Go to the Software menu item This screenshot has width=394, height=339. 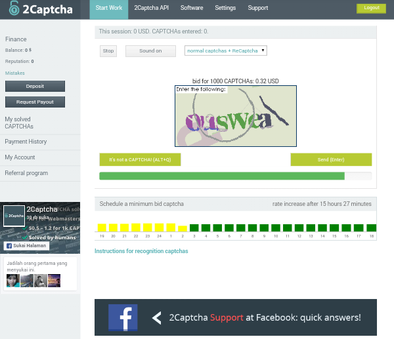coord(192,8)
